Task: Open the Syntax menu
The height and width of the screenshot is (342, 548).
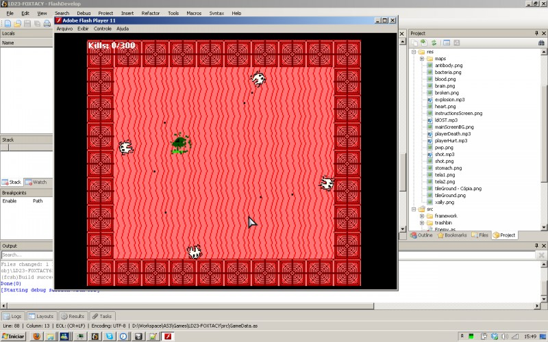Action: tap(216, 13)
